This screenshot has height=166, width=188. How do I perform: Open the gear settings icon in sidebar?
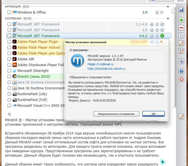pos(181,61)
